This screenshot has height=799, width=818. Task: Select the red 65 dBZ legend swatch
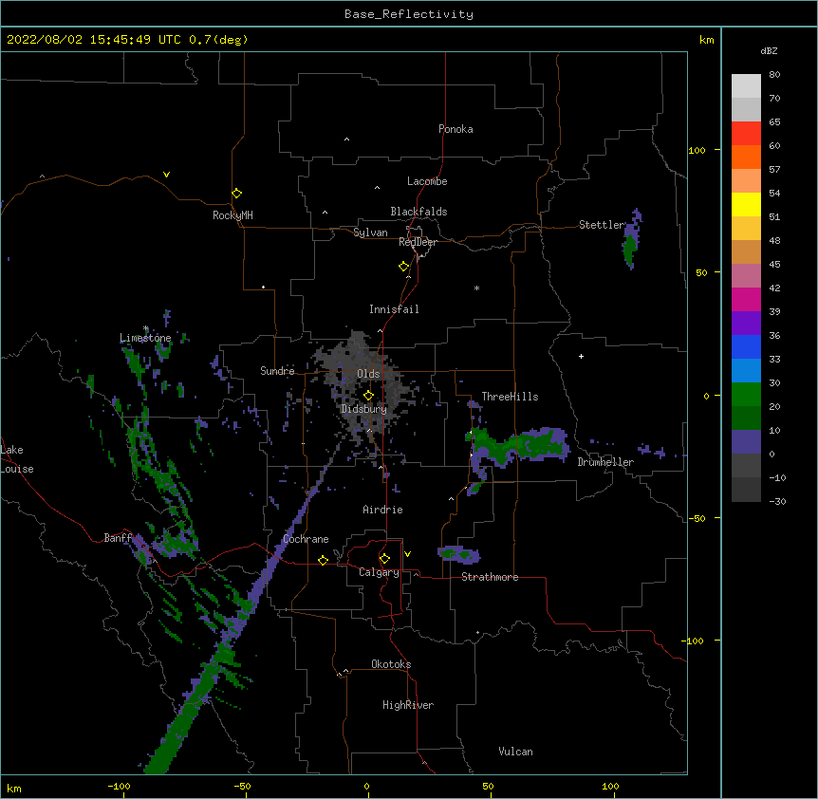746,133
